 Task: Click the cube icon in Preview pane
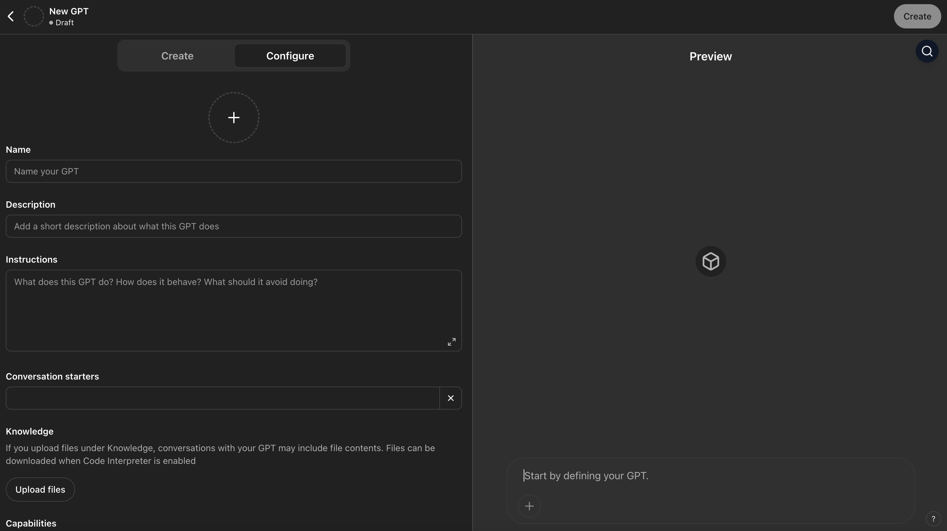tap(710, 261)
